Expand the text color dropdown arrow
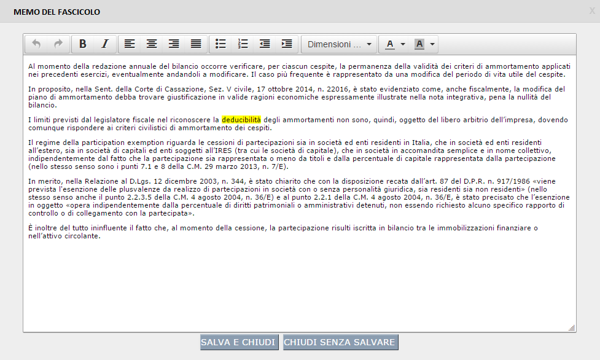 click(x=403, y=44)
